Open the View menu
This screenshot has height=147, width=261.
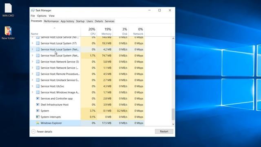52,16
